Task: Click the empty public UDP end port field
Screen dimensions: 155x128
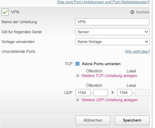Action: (101, 93)
